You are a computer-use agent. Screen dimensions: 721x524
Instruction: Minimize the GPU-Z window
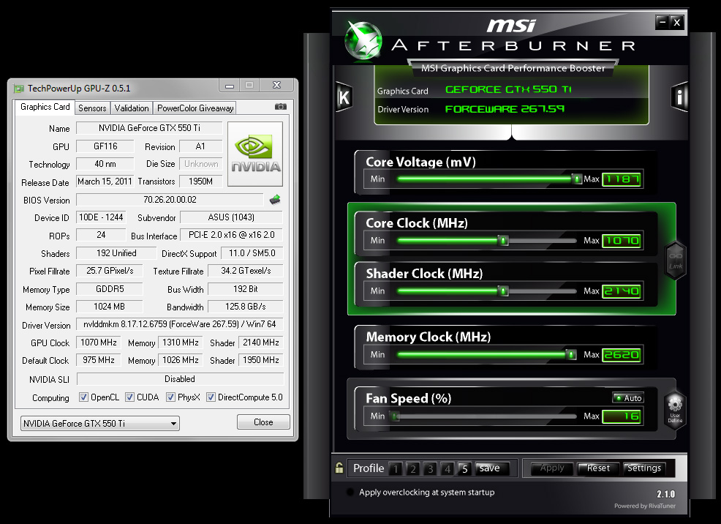(x=230, y=85)
